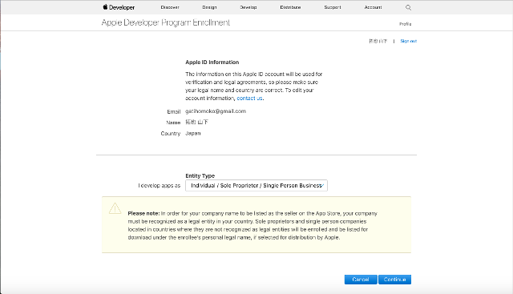
Task: Click the search magnifier icon
Action: pyautogui.click(x=408, y=7)
